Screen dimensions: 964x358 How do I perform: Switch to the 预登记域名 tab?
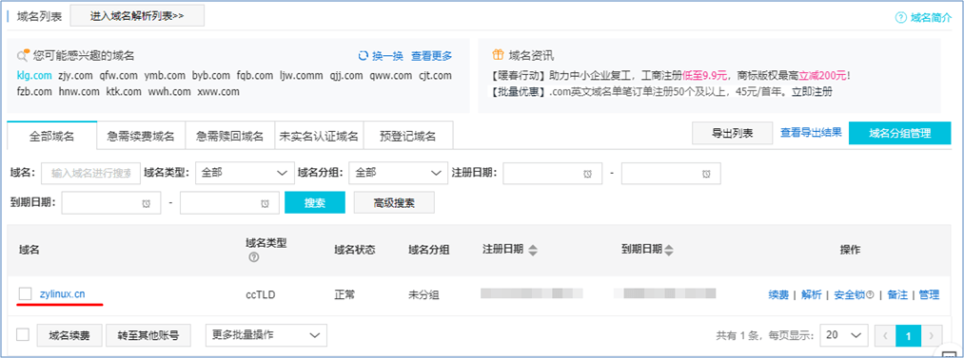(407, 136)
